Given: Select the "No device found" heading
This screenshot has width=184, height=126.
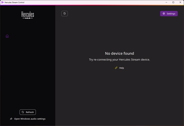Looking at the screenshot, I should coord(120,53).
